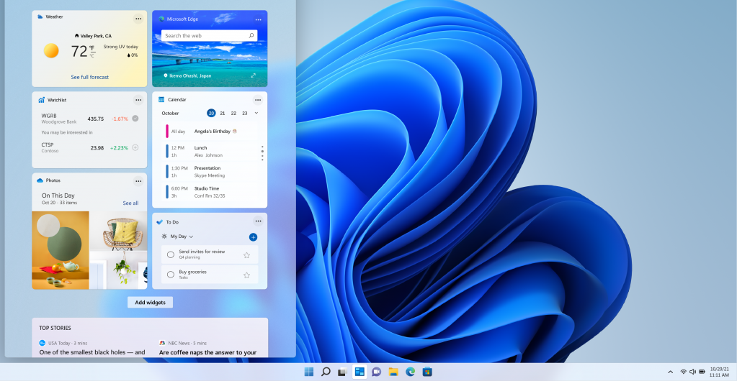Open the USA Today black holes story
The image size is (737, 381).
pyautogui.click(x=92, y=352)
